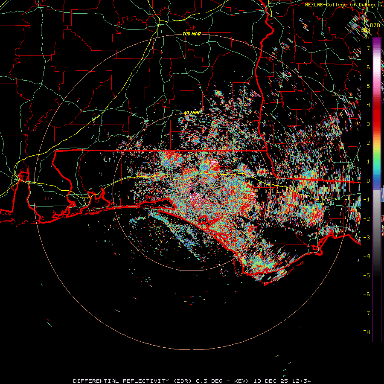Viewport: 384px width, 384px height.
Task: Click the 3 value on the scale
Action: coord(368,124)
